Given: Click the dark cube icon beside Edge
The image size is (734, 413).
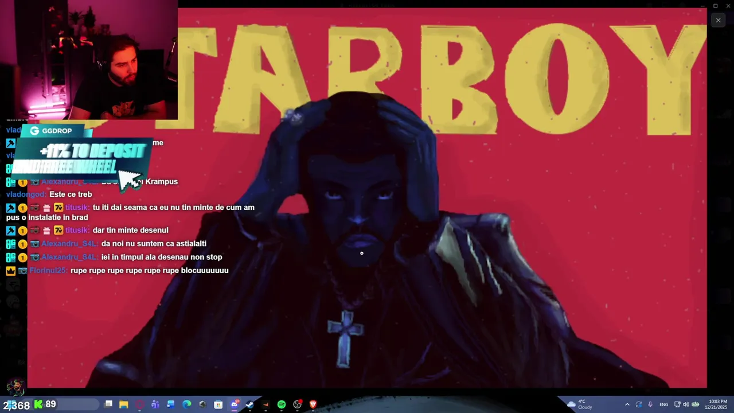Looking at the screenshot, I should tap(202, 404).
